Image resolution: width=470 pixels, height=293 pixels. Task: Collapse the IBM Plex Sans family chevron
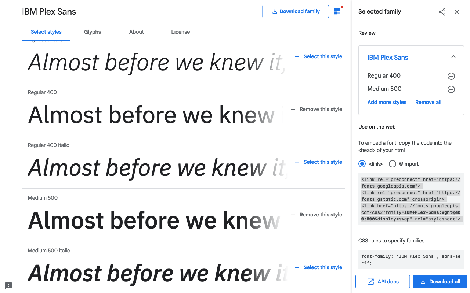point(453,57)
